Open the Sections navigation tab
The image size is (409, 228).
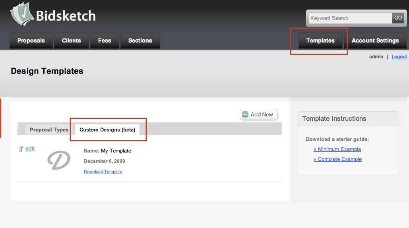pos(140,41)
